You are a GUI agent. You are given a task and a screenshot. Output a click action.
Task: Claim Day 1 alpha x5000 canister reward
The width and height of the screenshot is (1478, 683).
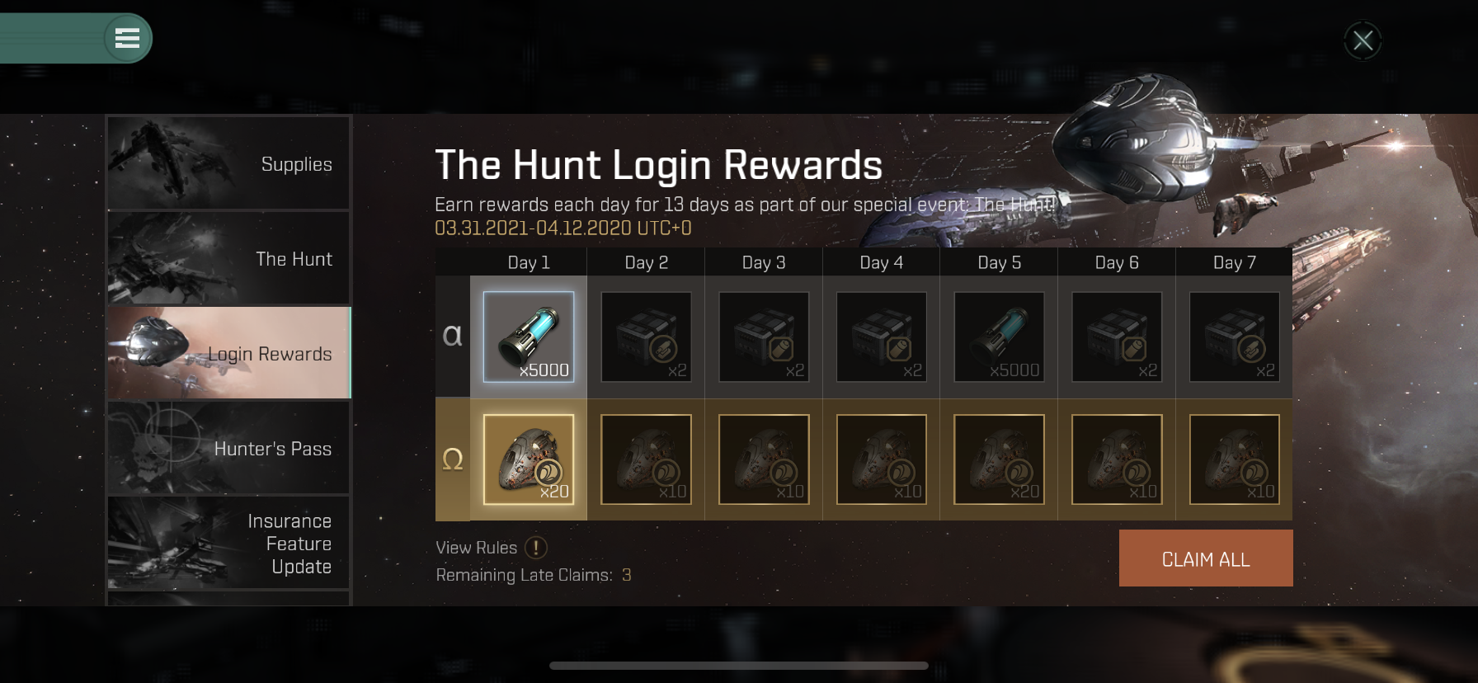coord(529,337)
